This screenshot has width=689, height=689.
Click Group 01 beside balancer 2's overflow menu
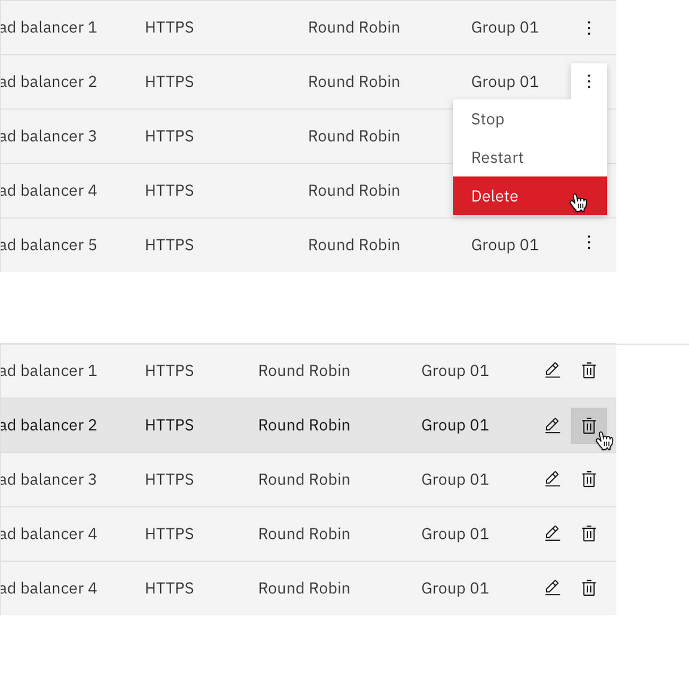[x=505, y=82]
